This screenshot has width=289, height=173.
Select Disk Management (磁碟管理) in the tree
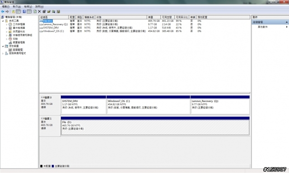pos(18,50)
